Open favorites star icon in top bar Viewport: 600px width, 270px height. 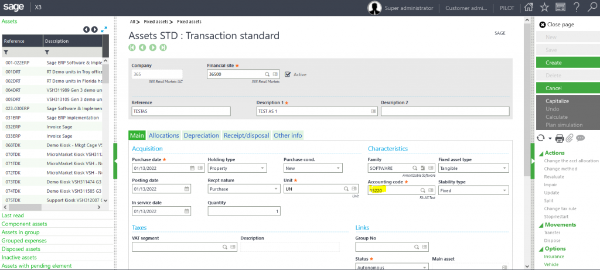pyautogui.click(x=544, y=8)
